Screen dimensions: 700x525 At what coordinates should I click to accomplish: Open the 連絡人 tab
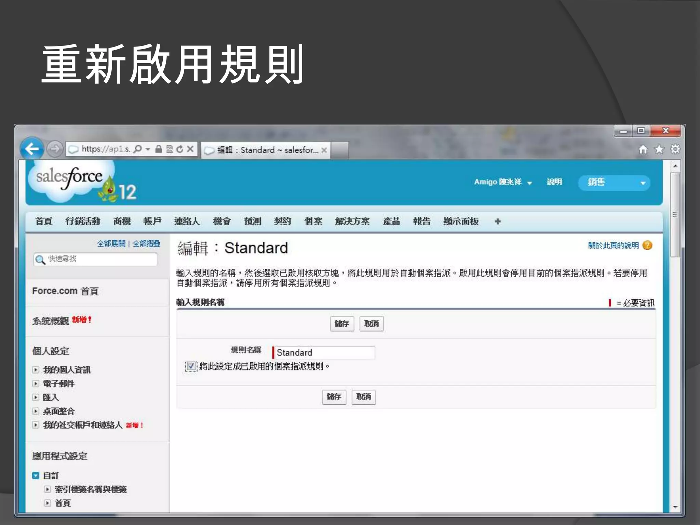187,221
